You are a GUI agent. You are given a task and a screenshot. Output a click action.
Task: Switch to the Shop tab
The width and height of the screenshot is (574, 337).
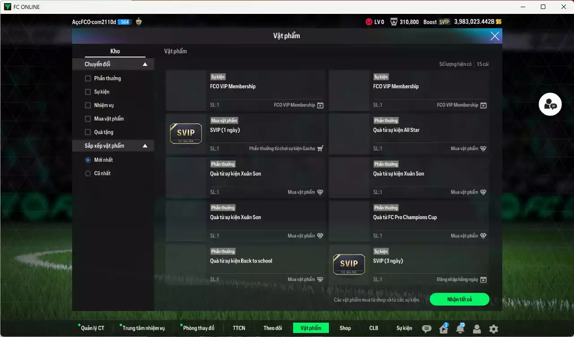tap(345, 328)
